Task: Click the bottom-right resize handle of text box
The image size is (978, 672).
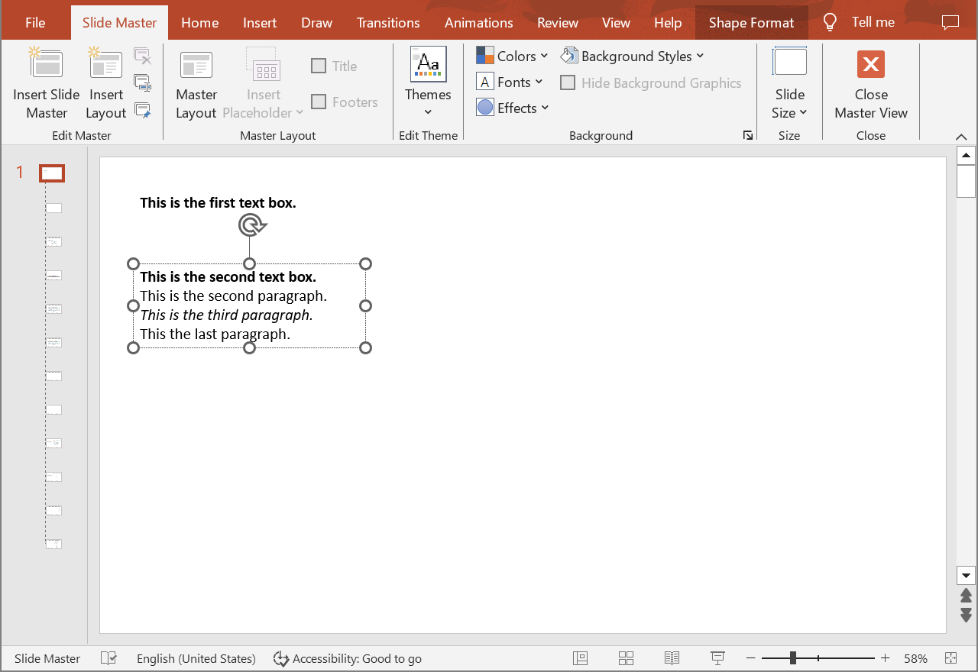Action: (365, 347)
